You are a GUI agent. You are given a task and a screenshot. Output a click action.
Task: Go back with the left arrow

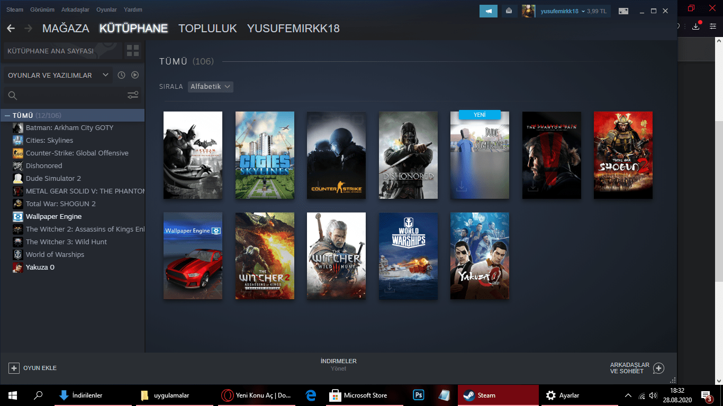pos(11,29)
